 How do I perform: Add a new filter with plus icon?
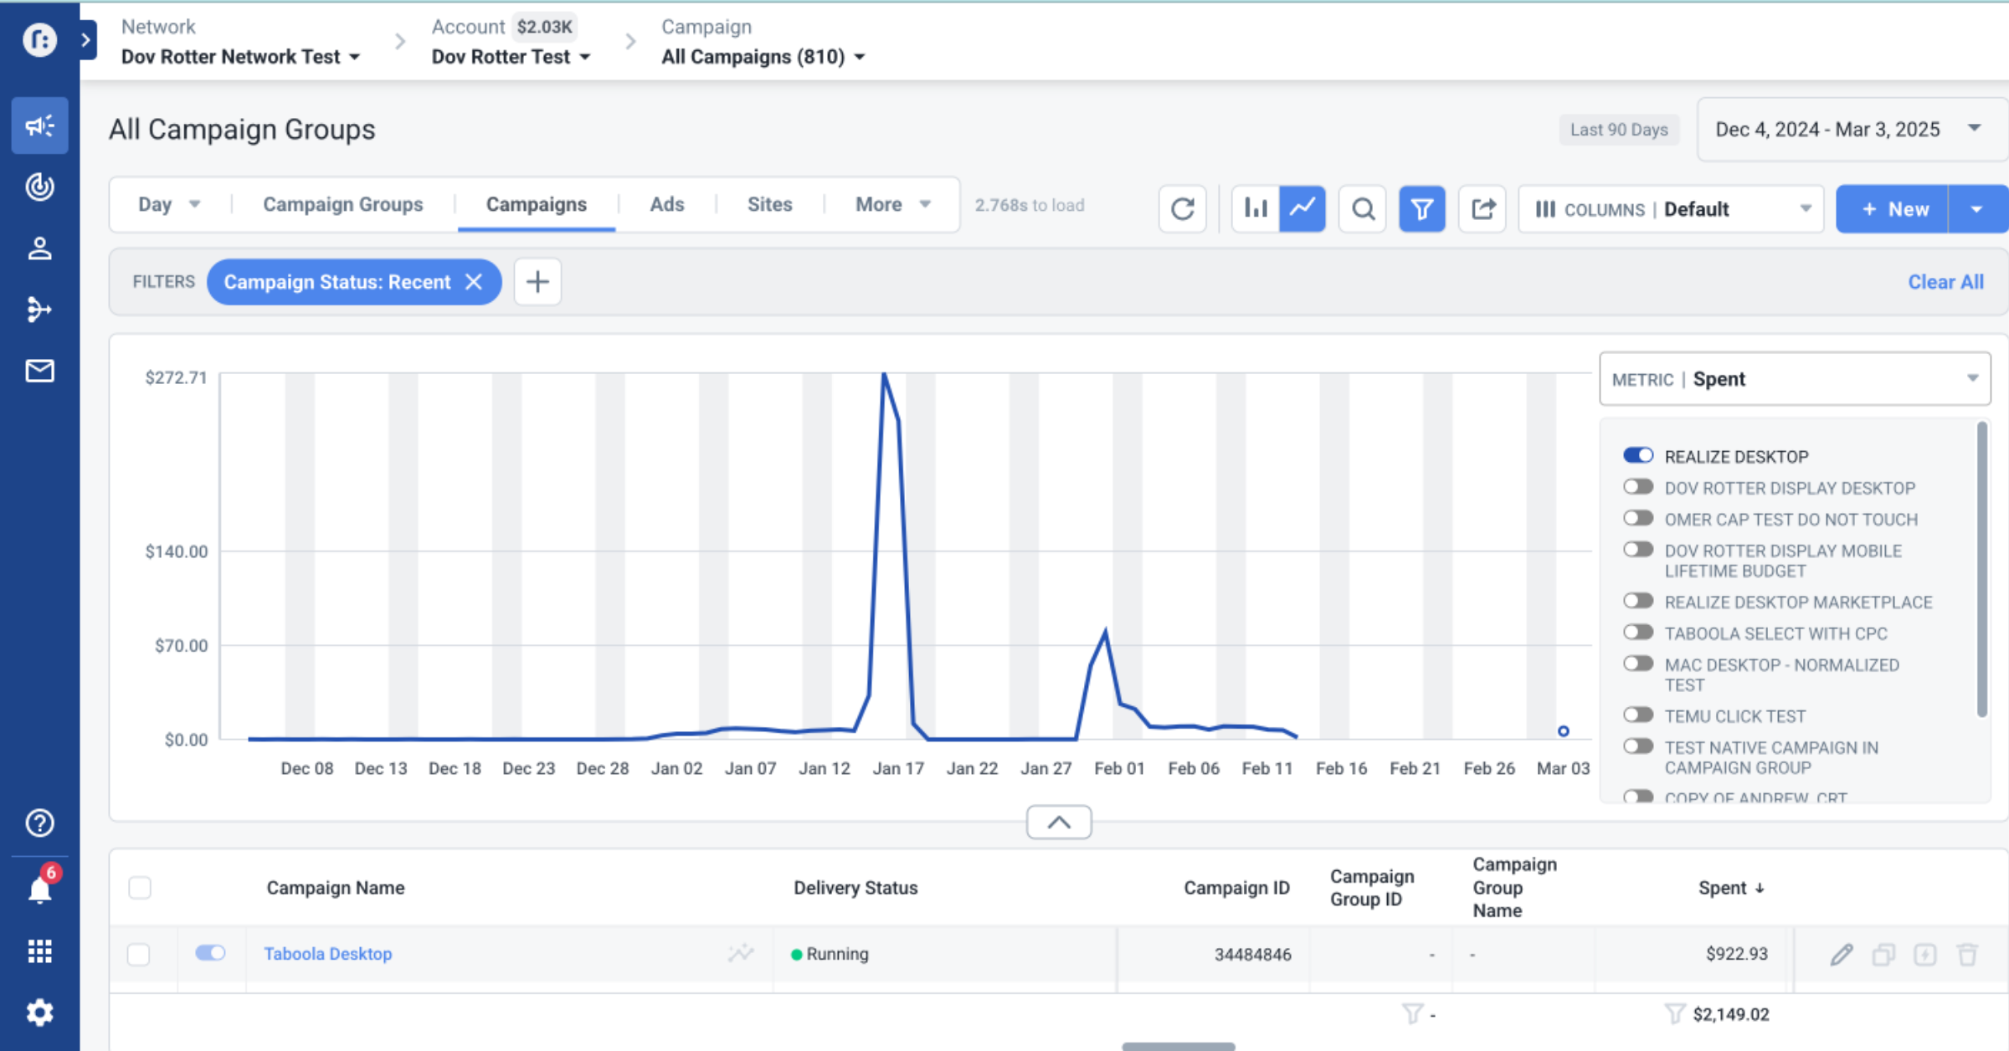(x=537, y=282)
